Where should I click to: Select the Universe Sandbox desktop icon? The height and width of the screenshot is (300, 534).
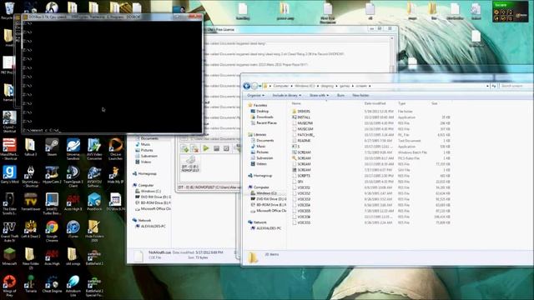tap(73, 149)
